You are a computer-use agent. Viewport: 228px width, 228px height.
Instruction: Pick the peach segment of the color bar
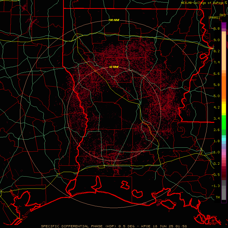pos(224,52)
